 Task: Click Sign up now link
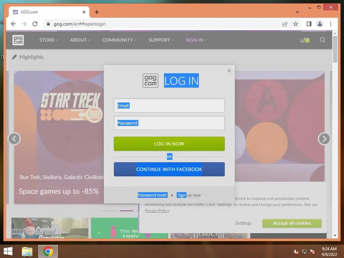coord(189,195)
